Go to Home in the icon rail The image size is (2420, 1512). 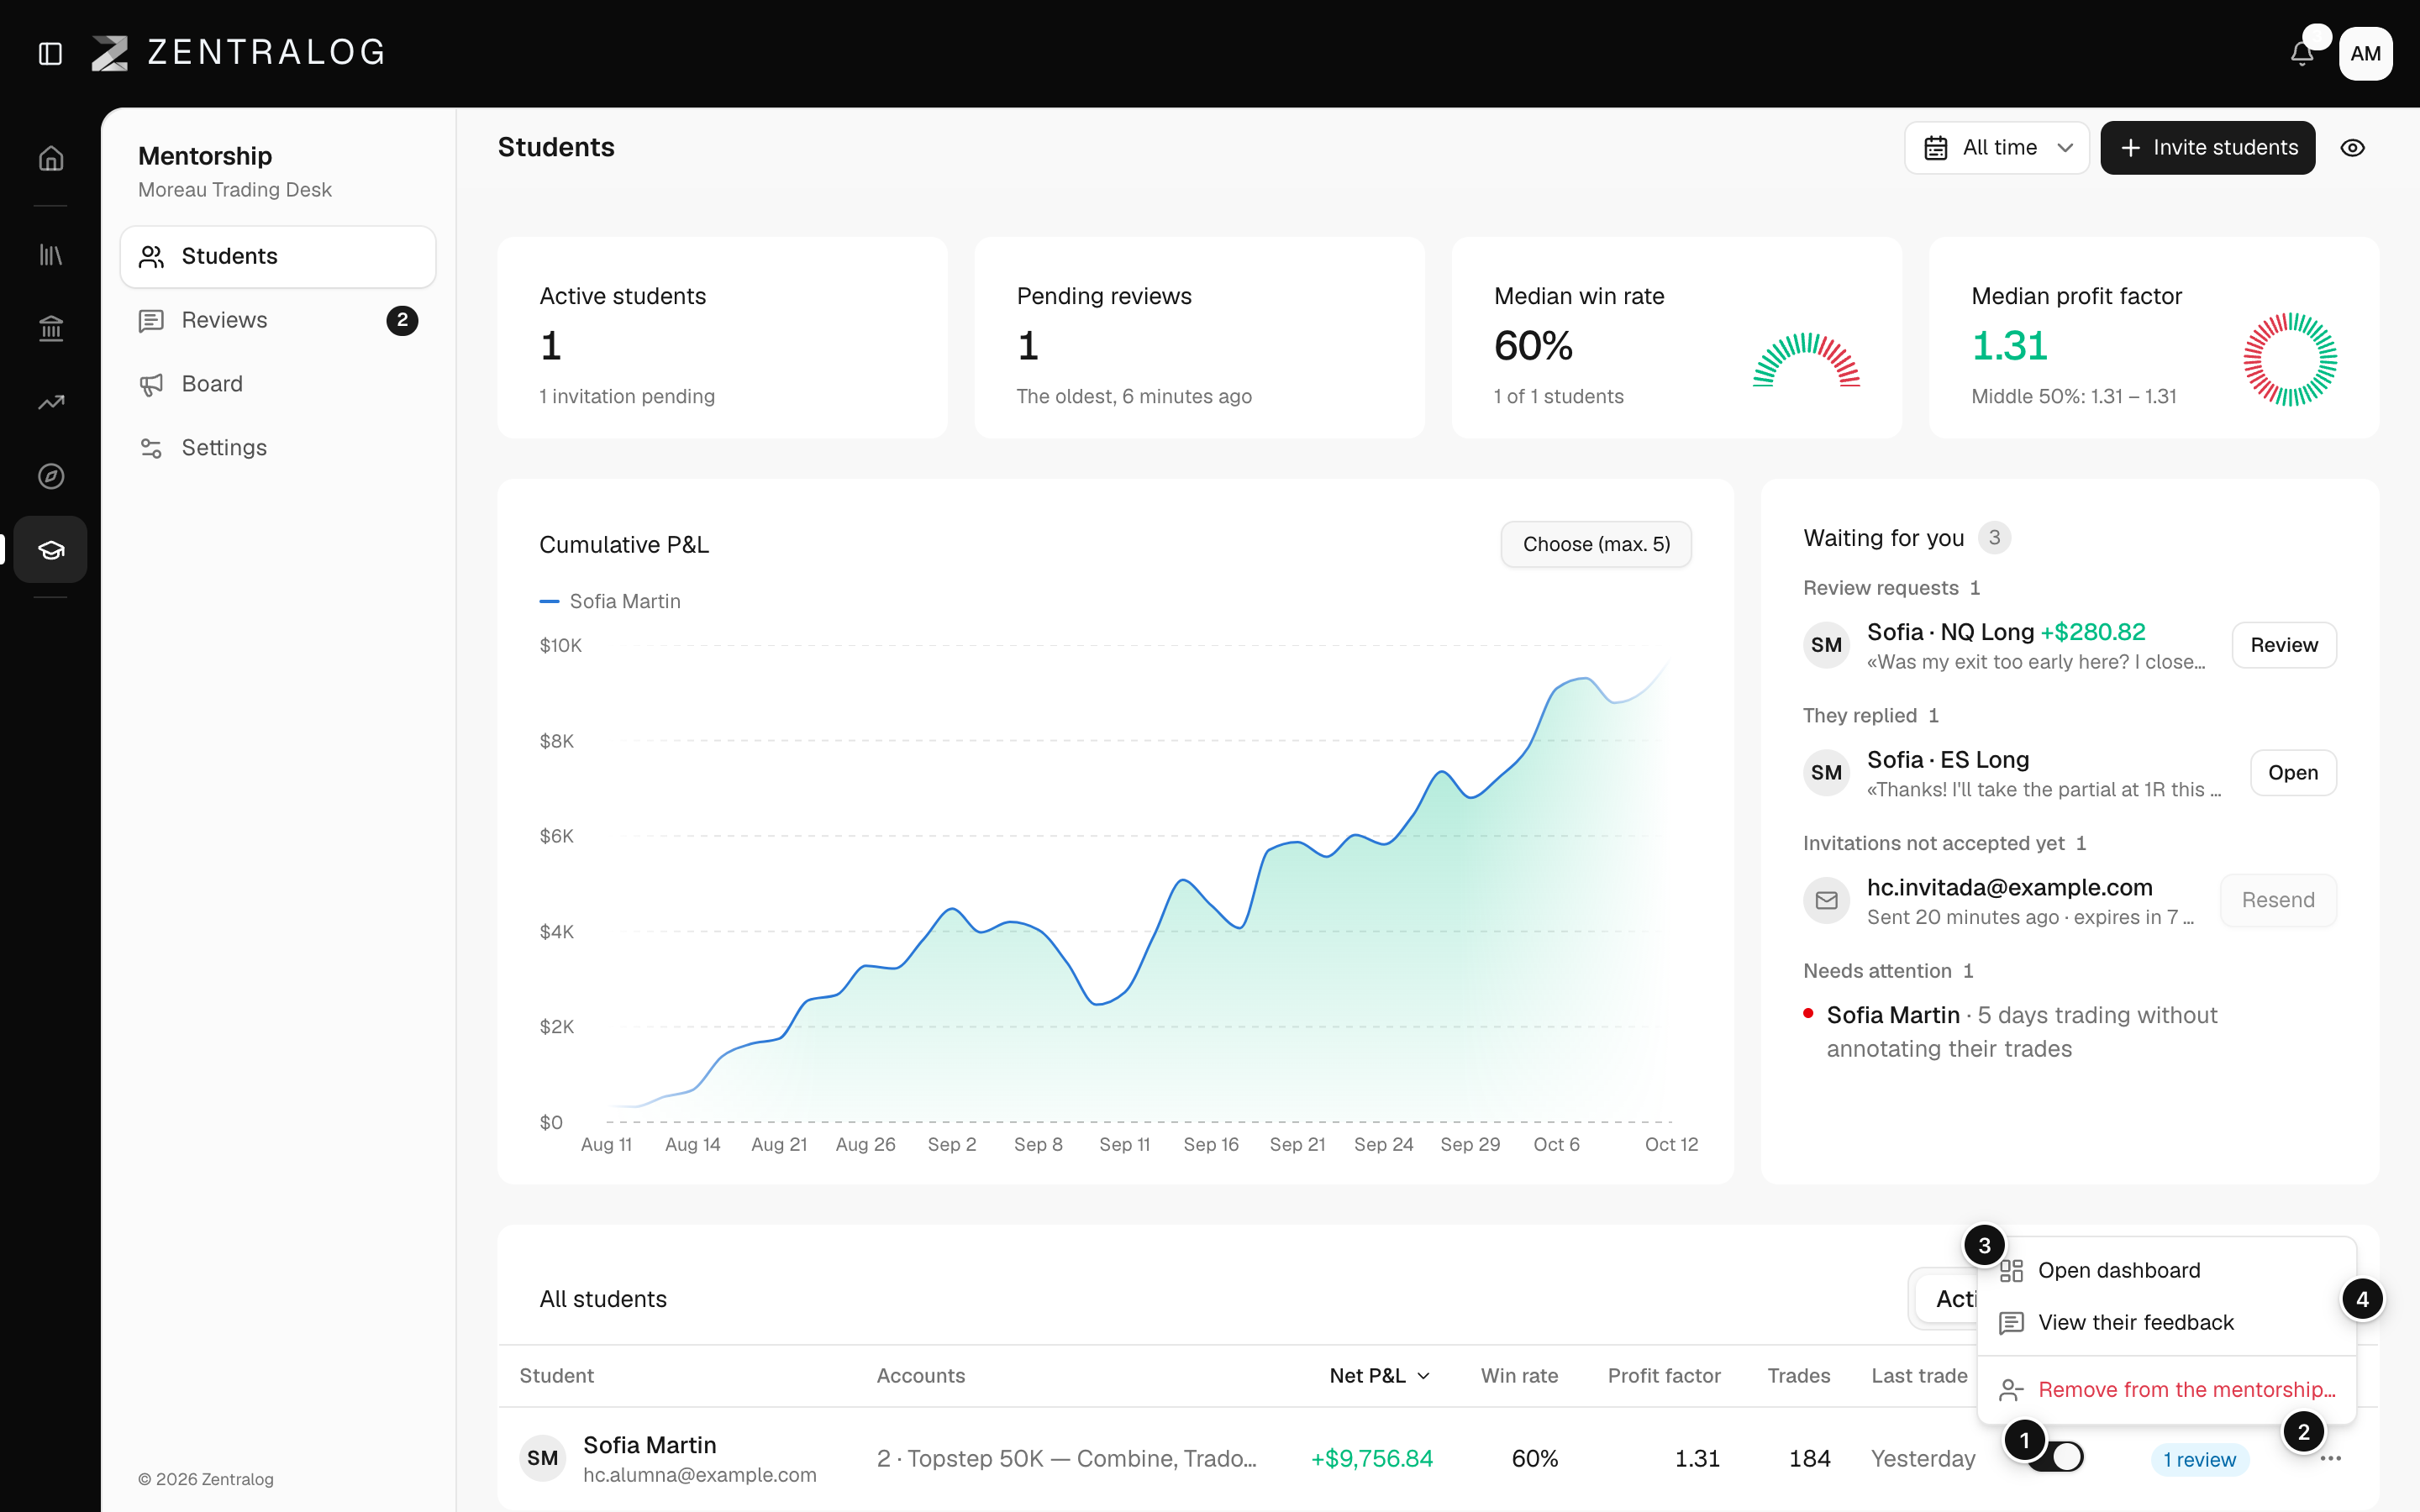click(x=51, y=158)
